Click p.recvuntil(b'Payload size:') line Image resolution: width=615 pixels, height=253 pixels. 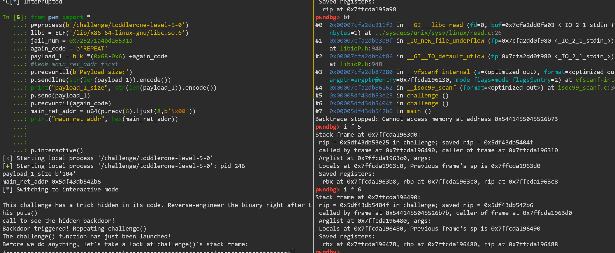click(81, 72)
